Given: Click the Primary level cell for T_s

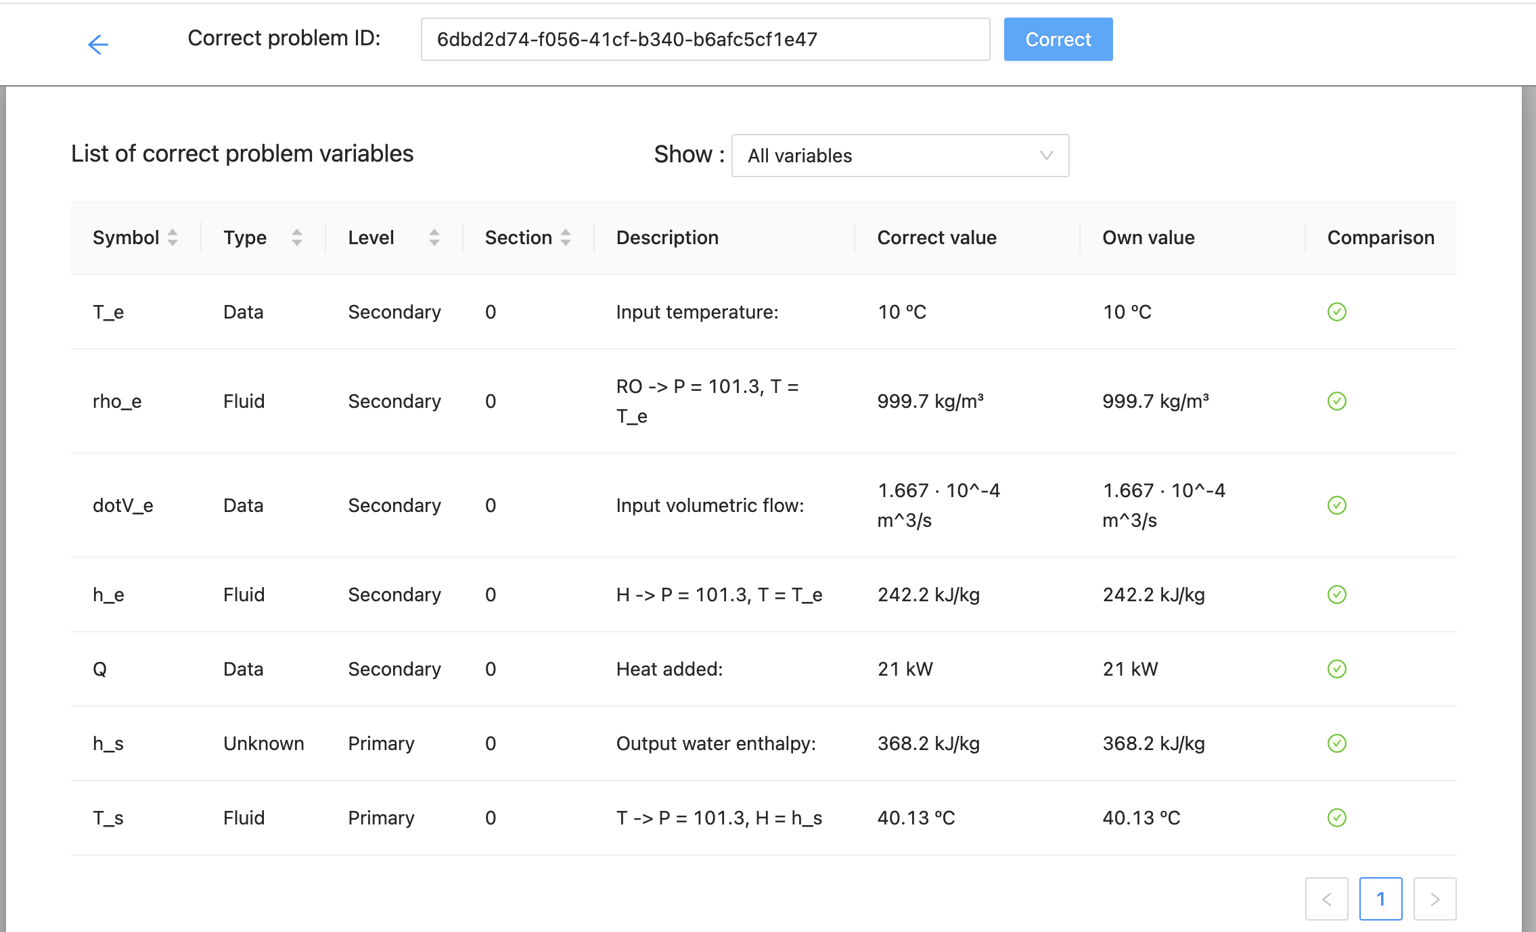Looking at the screenshot, I should click(381, 818).
